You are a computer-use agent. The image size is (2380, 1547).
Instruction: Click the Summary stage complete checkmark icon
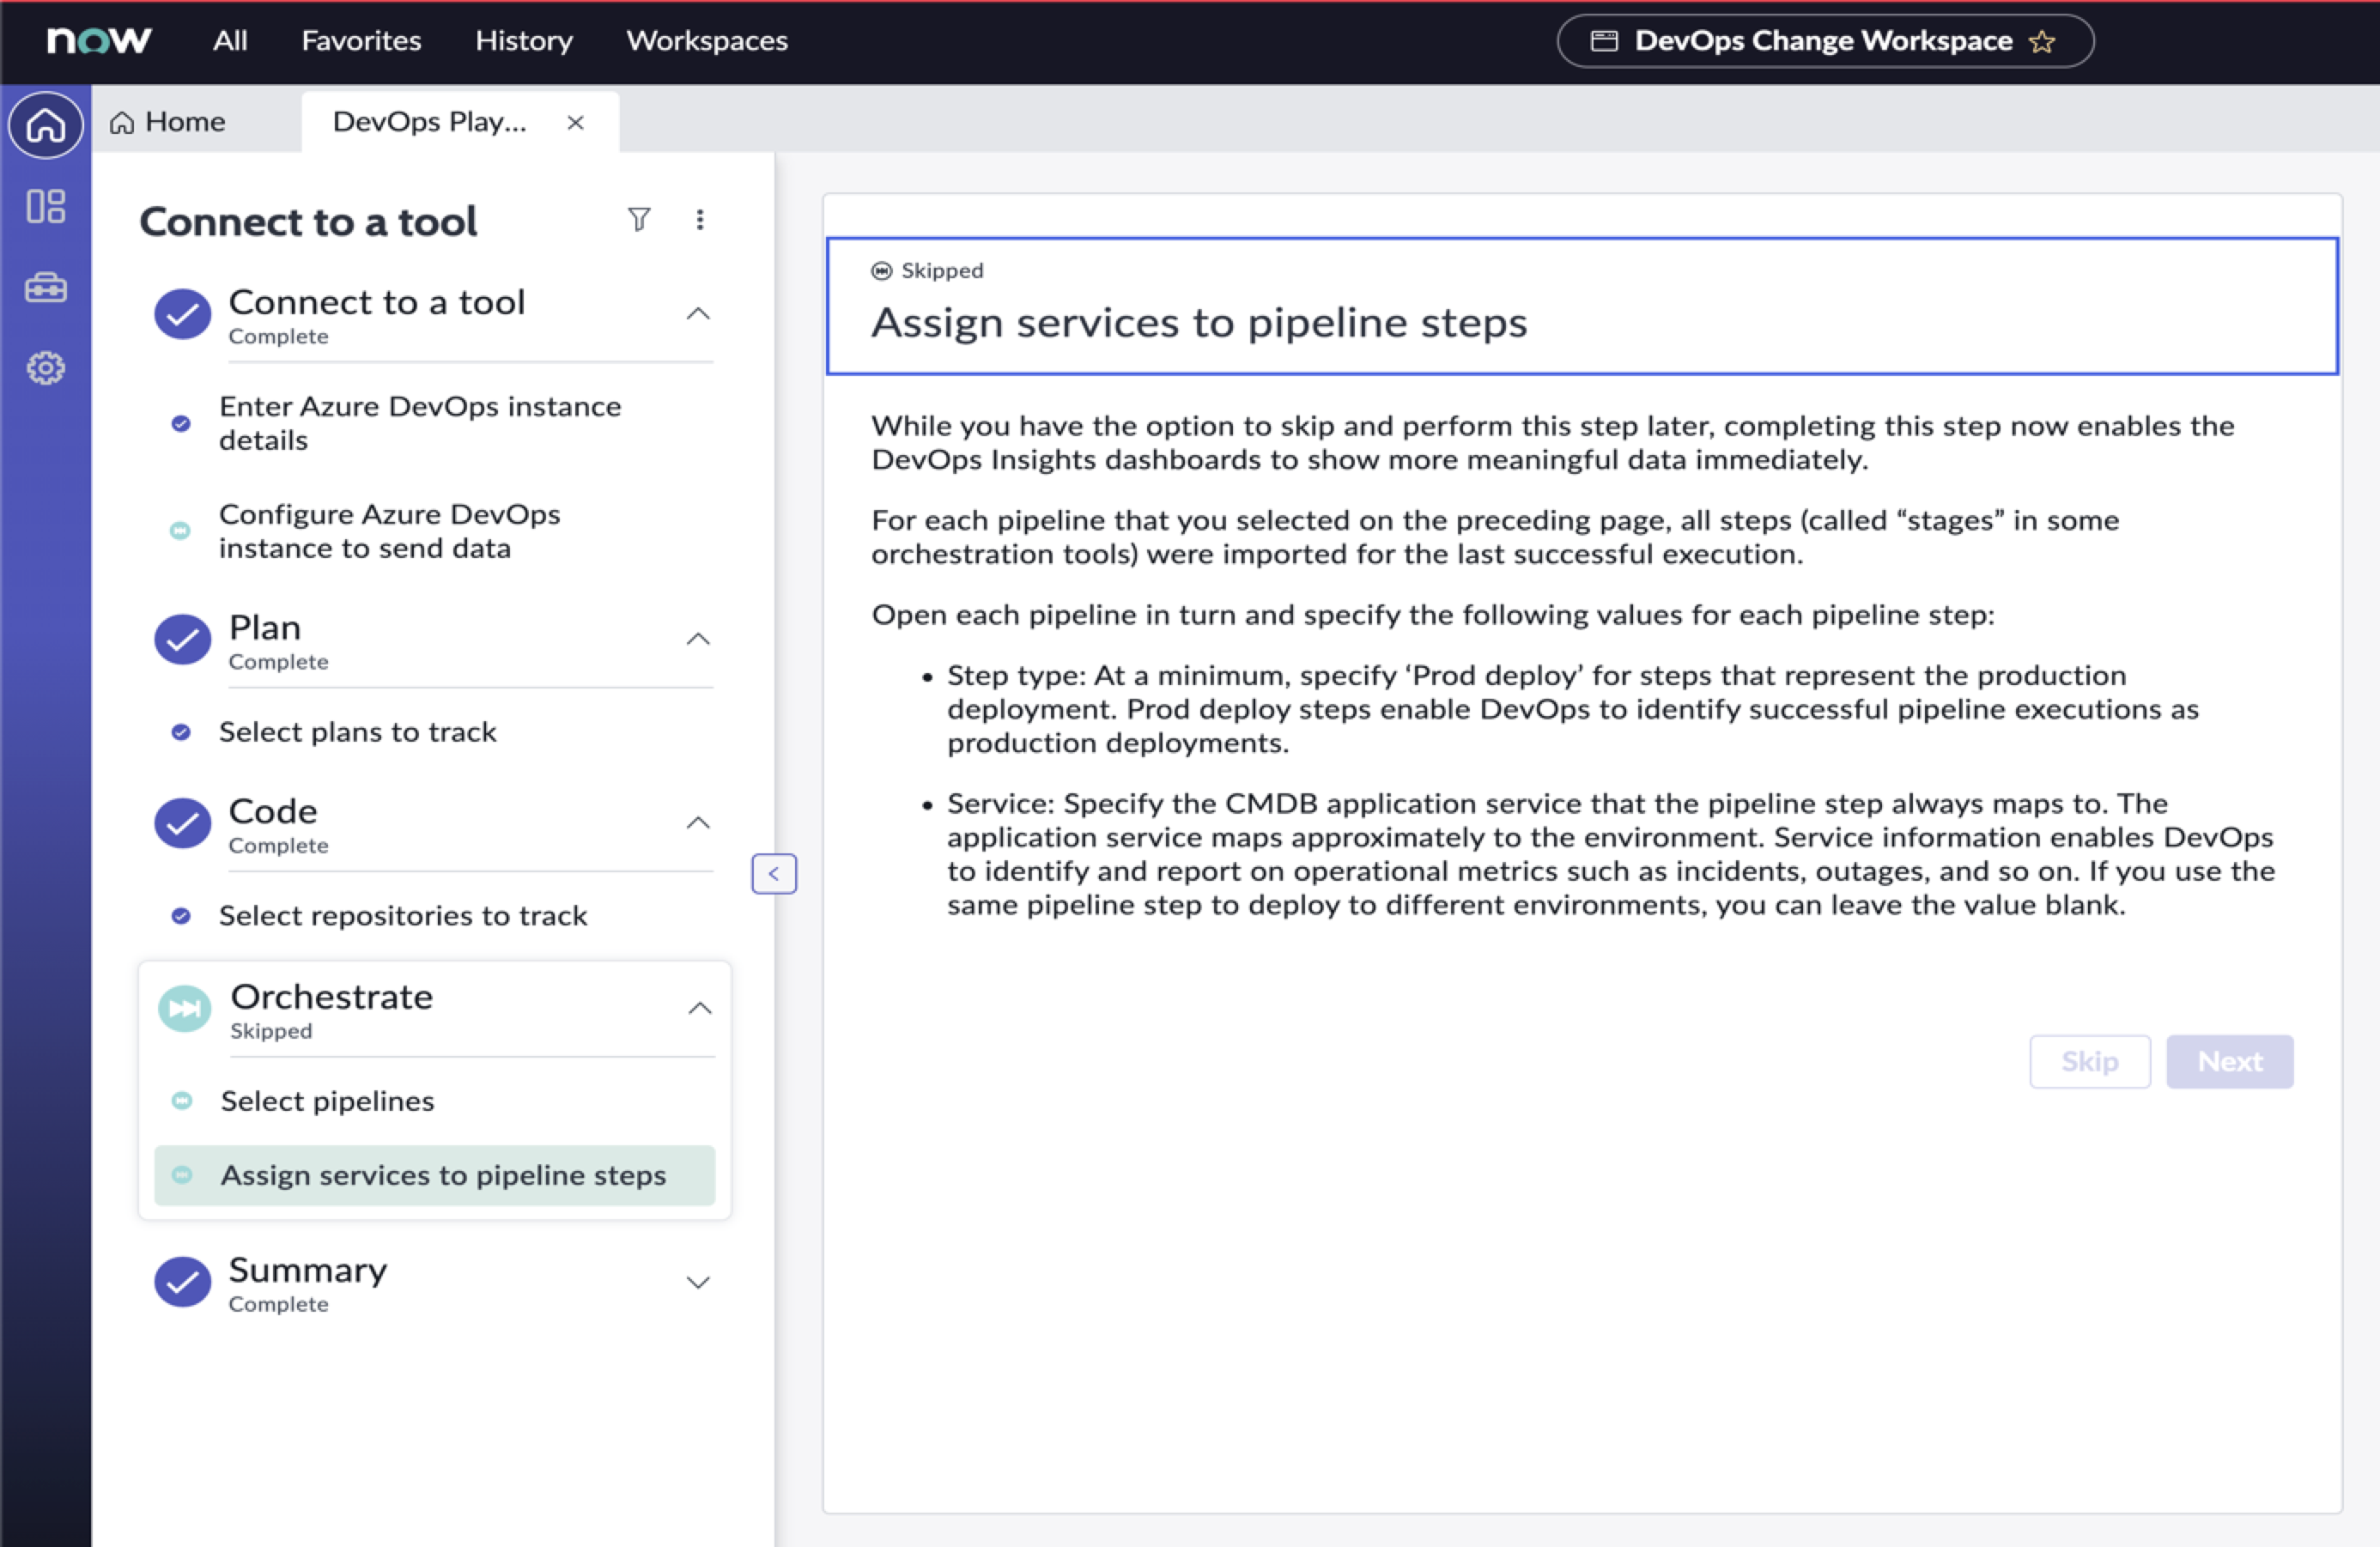pos(183,1281)
